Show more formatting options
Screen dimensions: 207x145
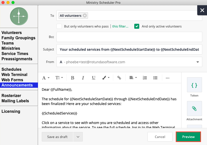pyautogui.click(x=167, y=78)
